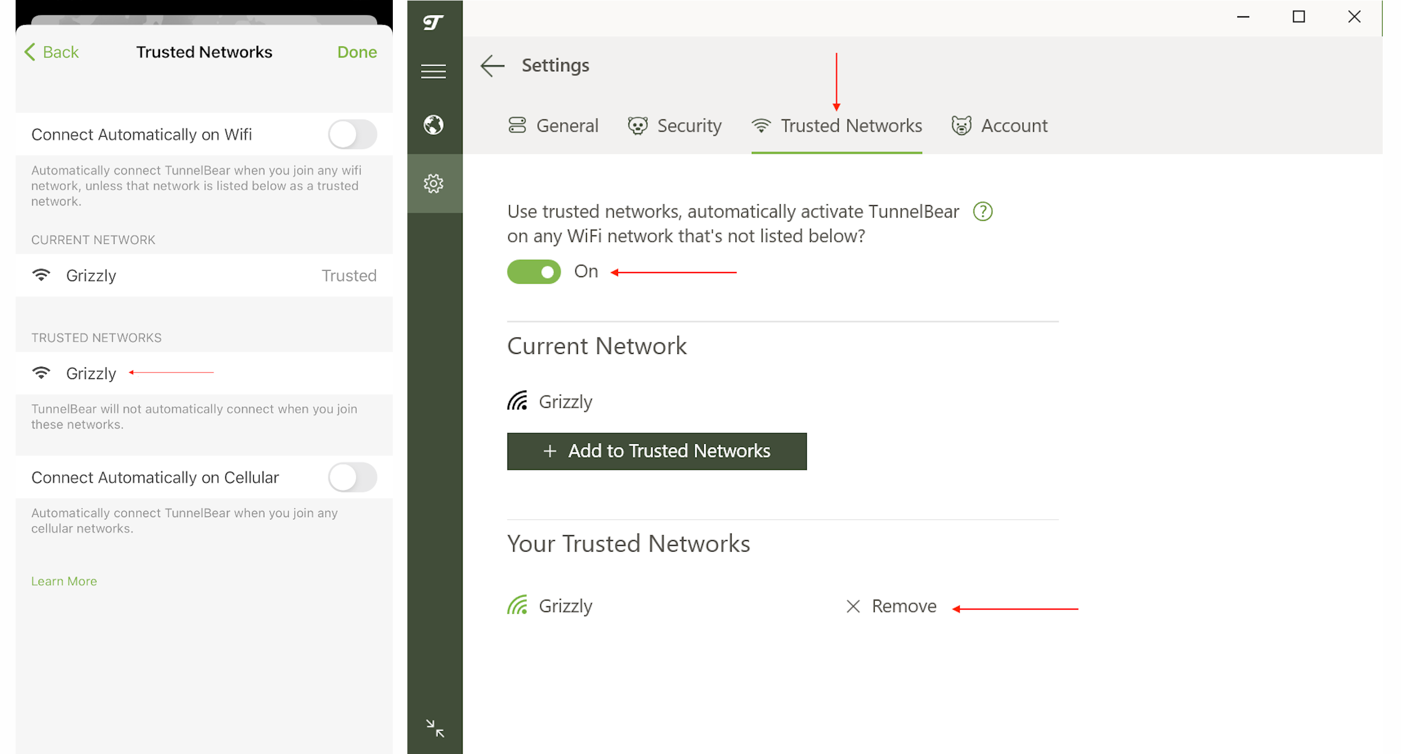Select Grizzly row under TRUSTED NETWORKS on phone
This screenshot has height=754, width=1401.
click(x=204, y=373)
